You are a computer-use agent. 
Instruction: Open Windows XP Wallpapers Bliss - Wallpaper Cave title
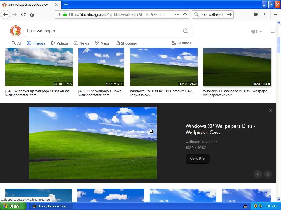220,129
